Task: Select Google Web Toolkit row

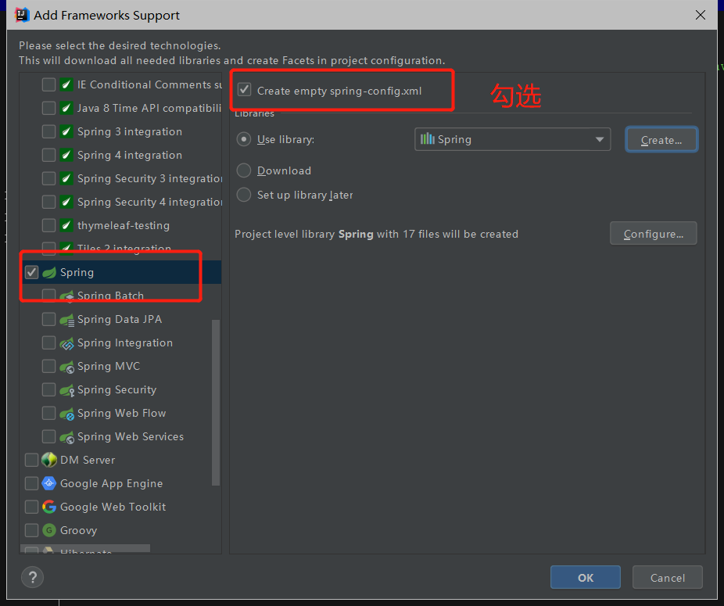Action: pyautogui.click(x=113, y=507)
